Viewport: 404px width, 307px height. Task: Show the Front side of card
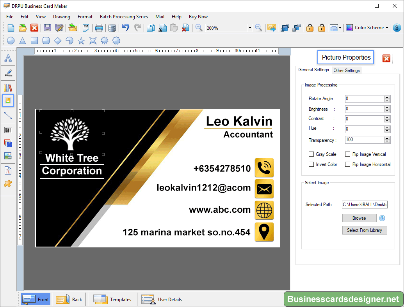(36, 299)
